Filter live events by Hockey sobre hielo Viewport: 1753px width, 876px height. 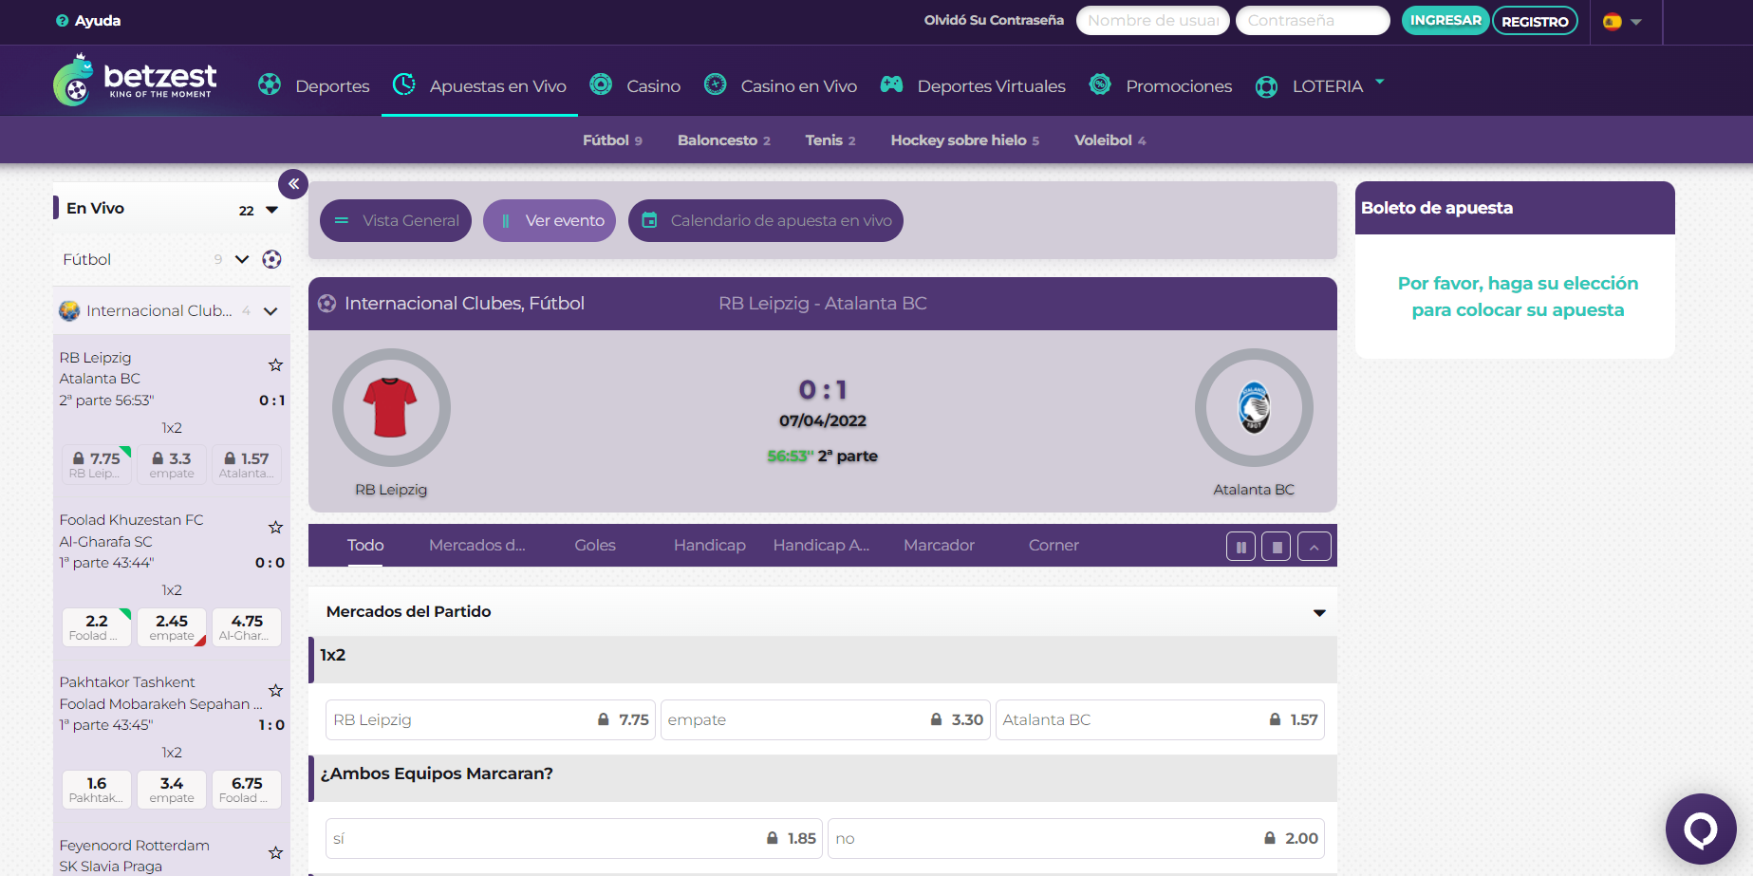point(964,140)
